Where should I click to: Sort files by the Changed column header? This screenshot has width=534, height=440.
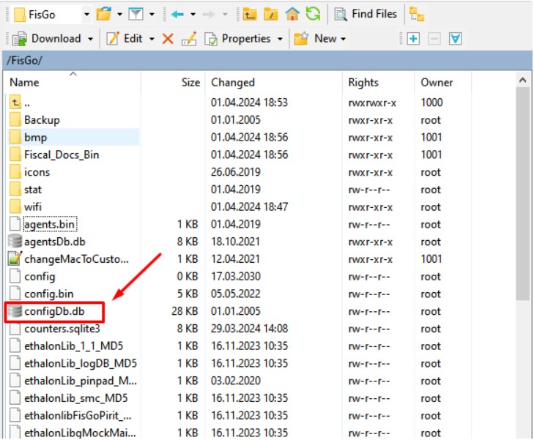coord(233,82)
